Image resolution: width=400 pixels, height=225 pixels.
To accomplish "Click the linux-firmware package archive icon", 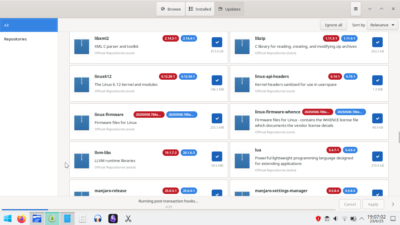I will (82, 123).
